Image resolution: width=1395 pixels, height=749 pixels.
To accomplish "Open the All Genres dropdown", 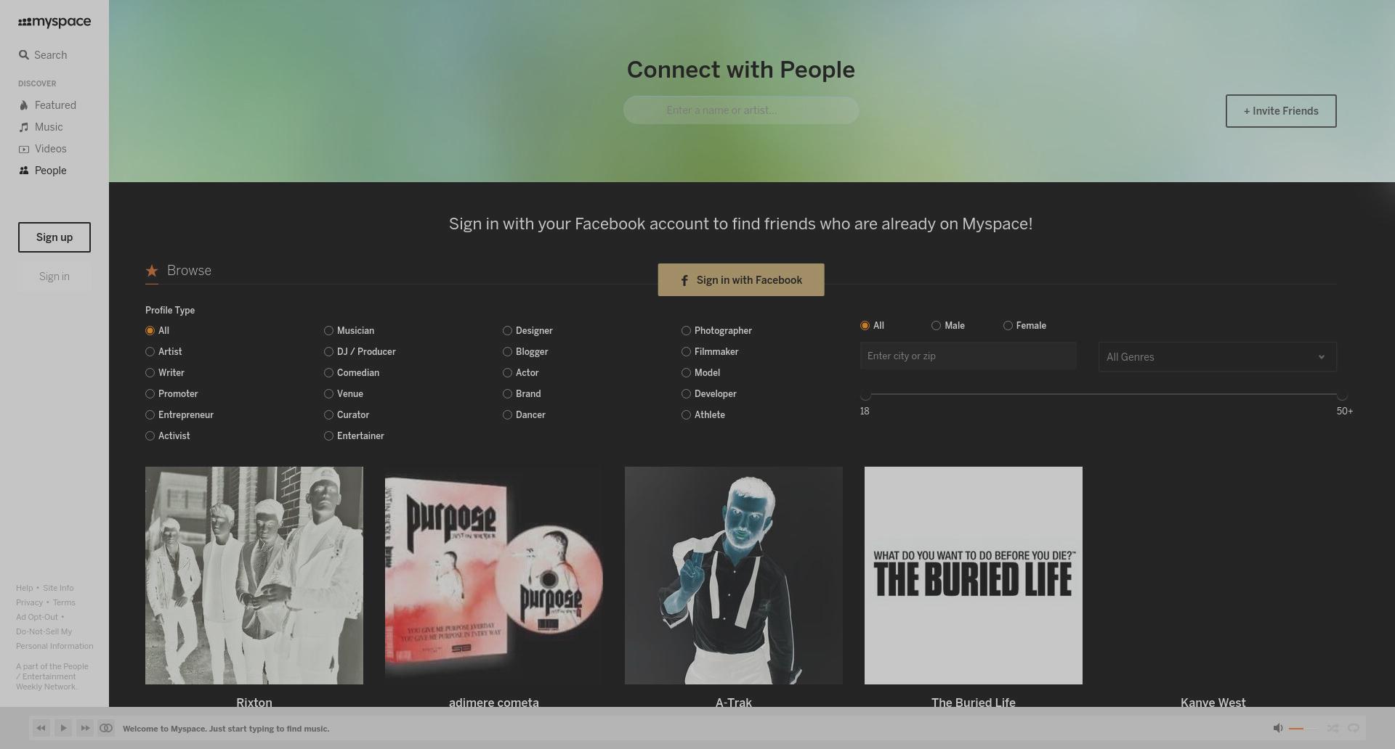I will 1218,357.
